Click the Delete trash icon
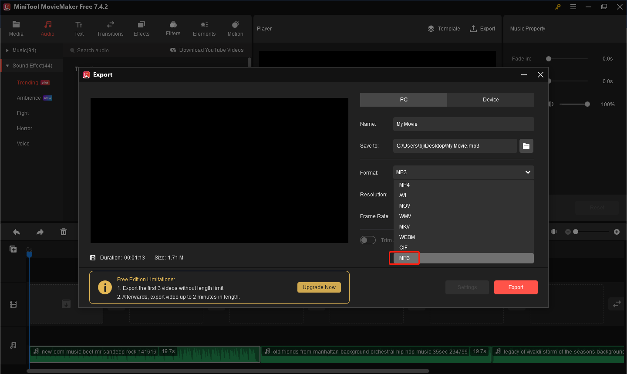Viewport: 627px width, 374px height. [64, 232]
